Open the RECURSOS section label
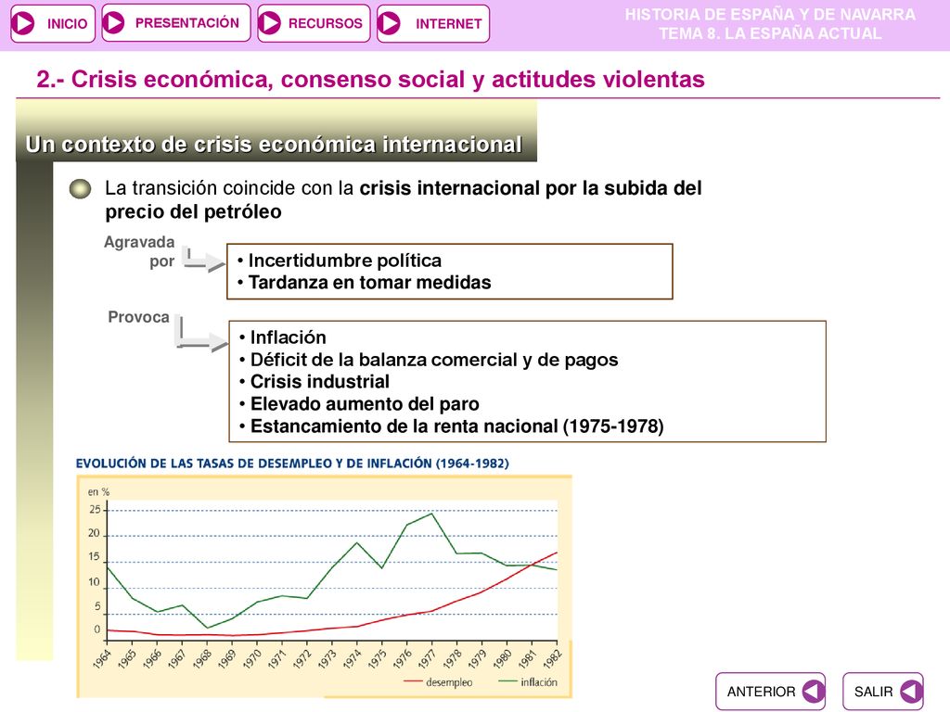This screenshot has height=712, width=950. click(x=326, y=23)
